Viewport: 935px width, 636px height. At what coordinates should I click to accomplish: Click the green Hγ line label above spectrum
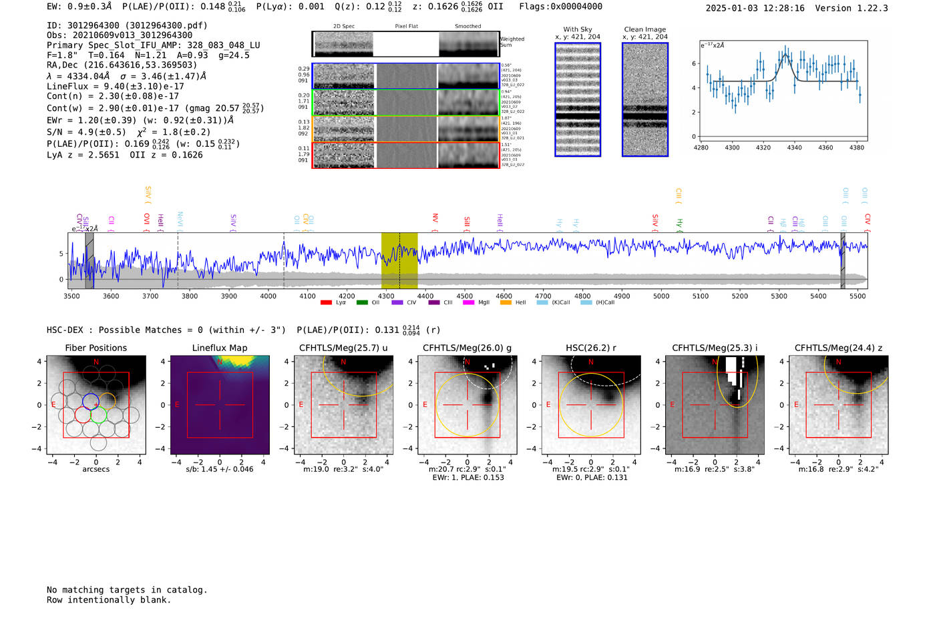click(680, 225)
